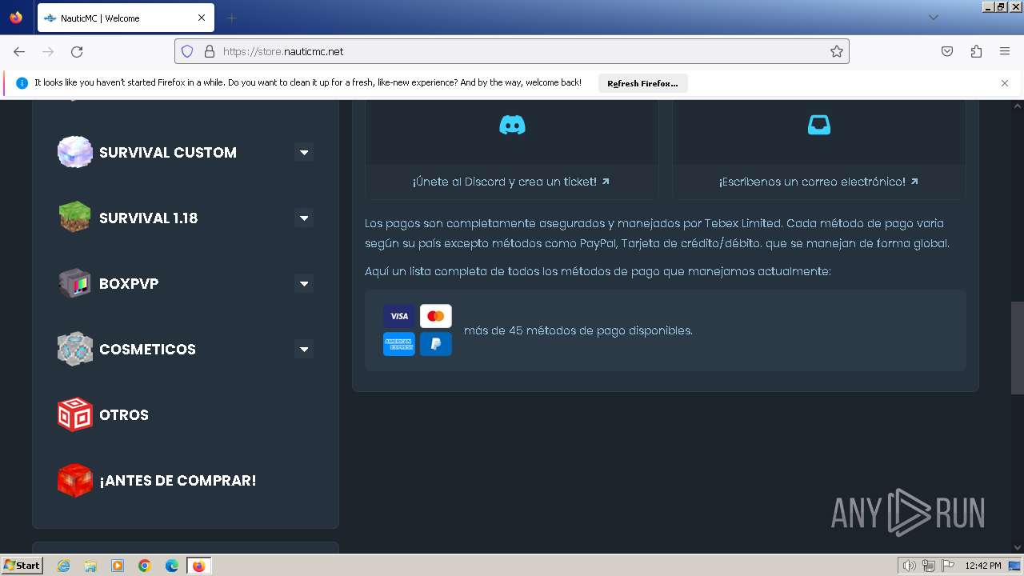Click the Refresh Firefox... button

point(642,83)
